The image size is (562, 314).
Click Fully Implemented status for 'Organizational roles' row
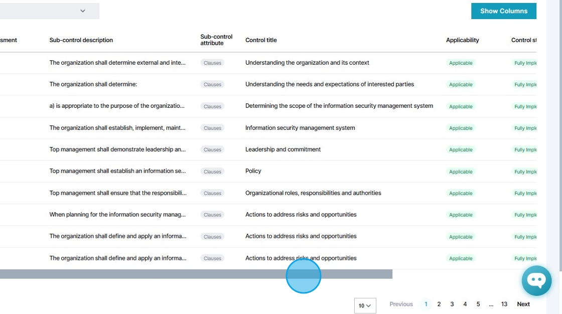click(524, 193)
